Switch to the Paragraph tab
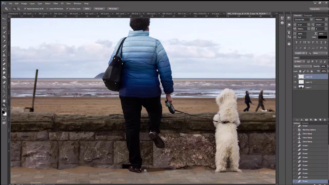The image size is (329, 185). [308, 15]
